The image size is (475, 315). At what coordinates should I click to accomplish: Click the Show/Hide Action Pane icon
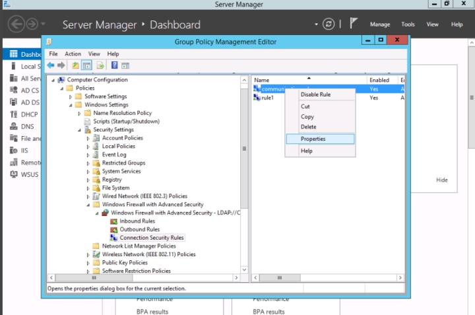pyautogui.click(x=125, y=65)
